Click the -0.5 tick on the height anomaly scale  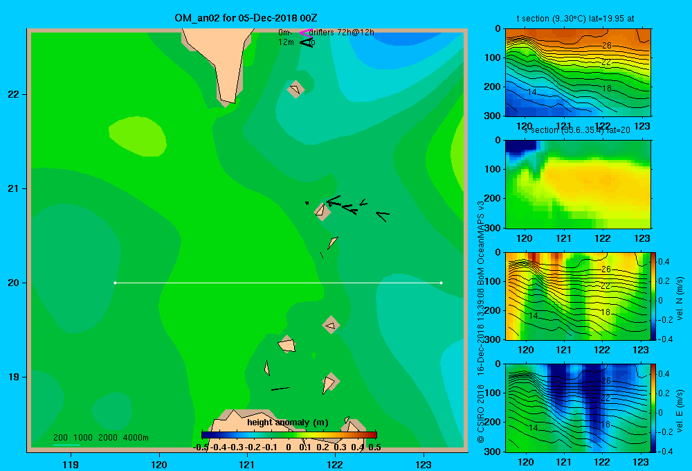201,447
